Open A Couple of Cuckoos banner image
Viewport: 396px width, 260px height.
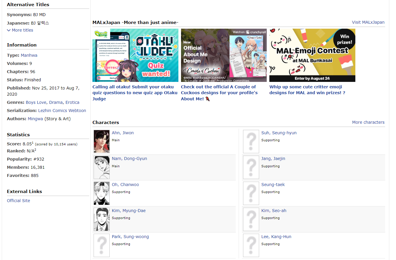(224, 55)
